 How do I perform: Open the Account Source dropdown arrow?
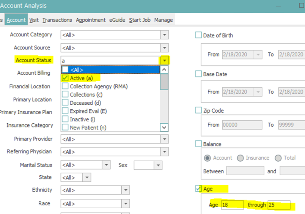point(164,48)
